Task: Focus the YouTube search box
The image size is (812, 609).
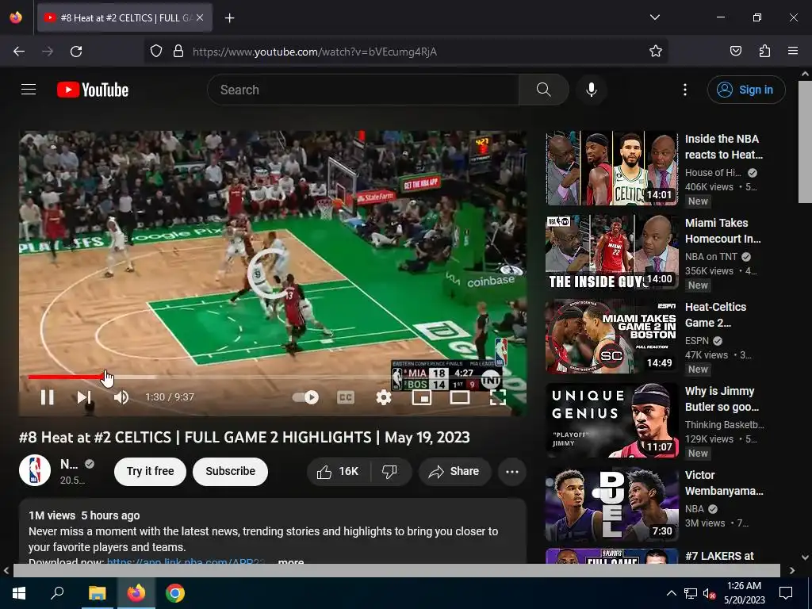Action: point(363,90)
